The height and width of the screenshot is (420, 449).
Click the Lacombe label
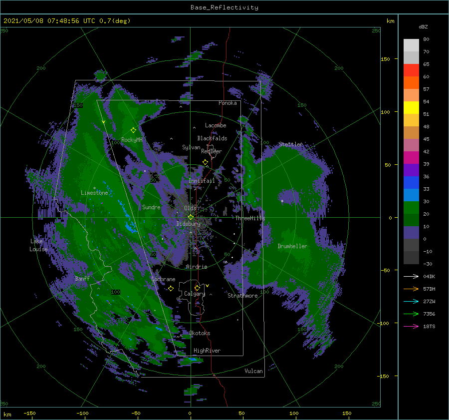tap(216, 125)
